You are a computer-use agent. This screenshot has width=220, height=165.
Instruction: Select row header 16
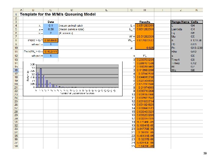[x=16, y=70]
